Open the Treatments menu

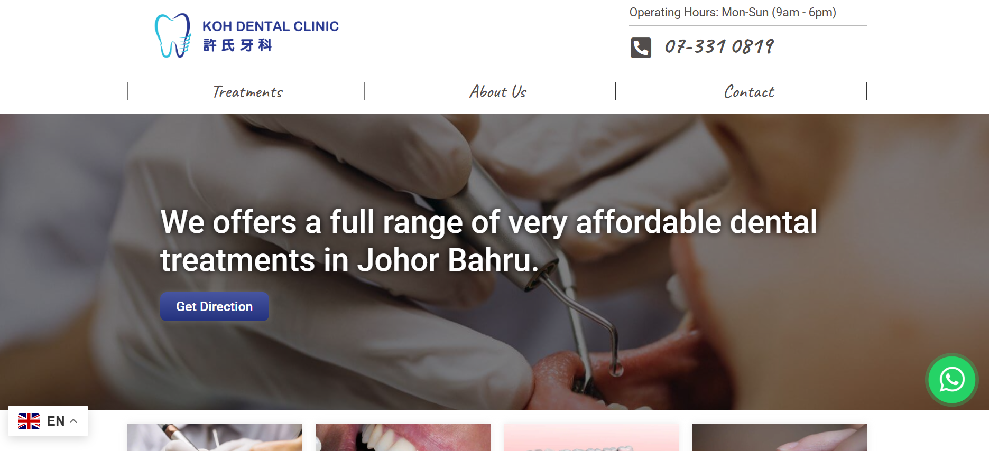tap(247, 92)
